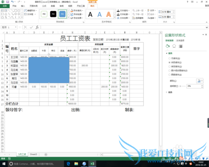This screenshot has width=209, height=167.
Task: Click the Cortana search box
Action: pyautogui.click(x=36, y=164)
